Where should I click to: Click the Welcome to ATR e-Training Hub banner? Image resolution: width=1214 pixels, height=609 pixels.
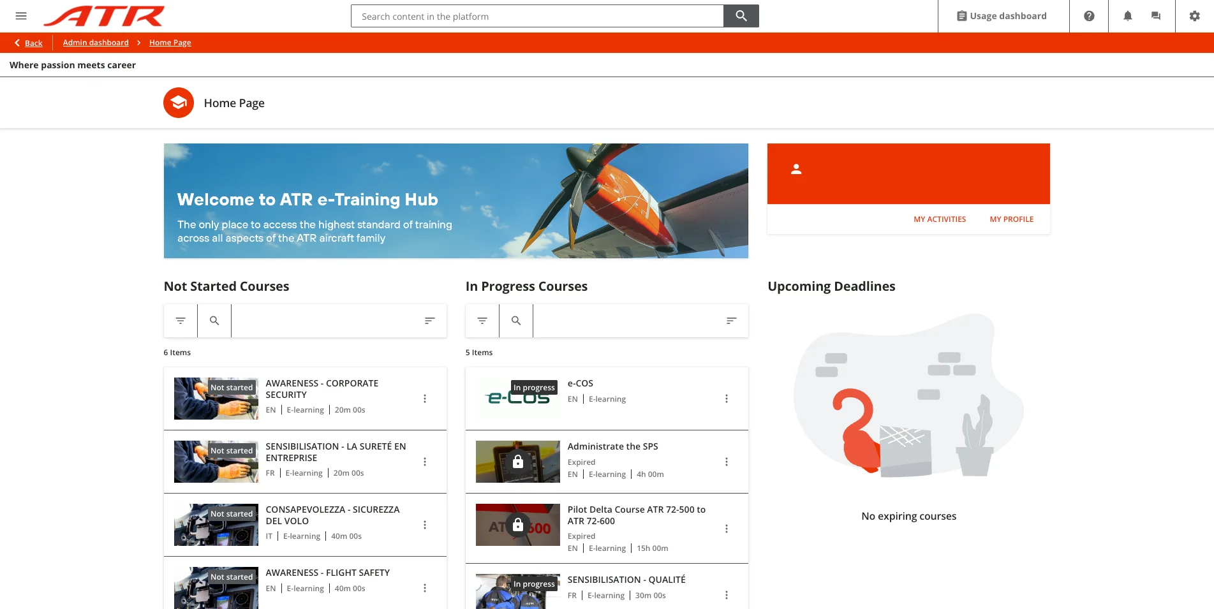pyautogui.click(x=456, y=201)
